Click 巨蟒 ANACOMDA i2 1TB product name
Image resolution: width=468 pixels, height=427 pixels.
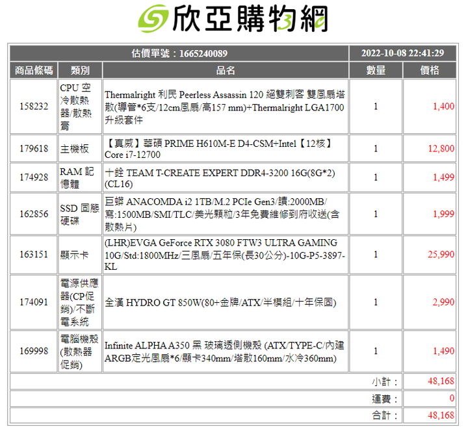pyautogui.click(x=222, y=214)
